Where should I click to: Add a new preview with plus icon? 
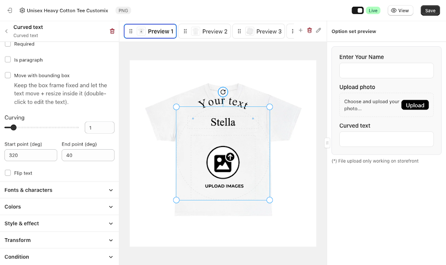click(300, 30)
